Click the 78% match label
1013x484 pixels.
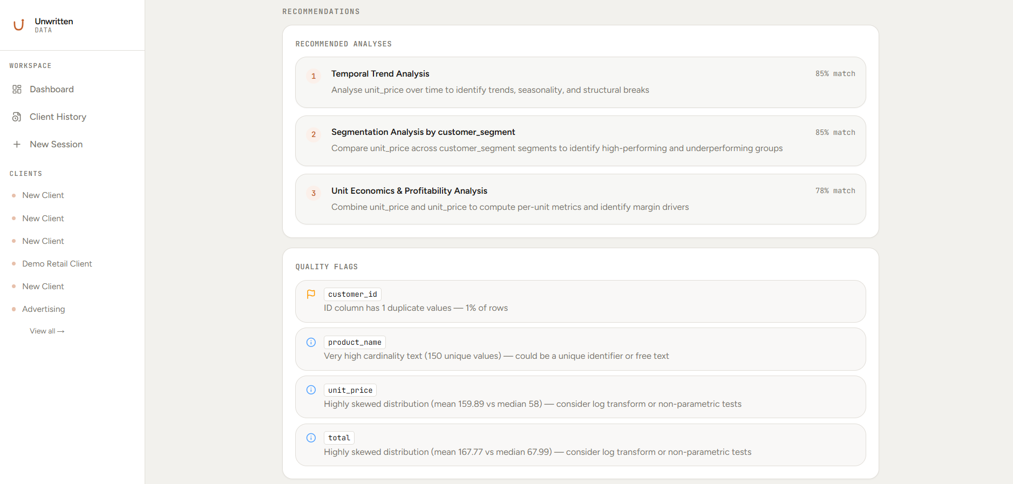835,190
